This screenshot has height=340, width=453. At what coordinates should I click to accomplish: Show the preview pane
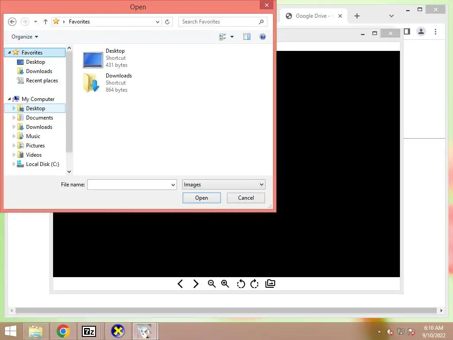click(247, 37)
